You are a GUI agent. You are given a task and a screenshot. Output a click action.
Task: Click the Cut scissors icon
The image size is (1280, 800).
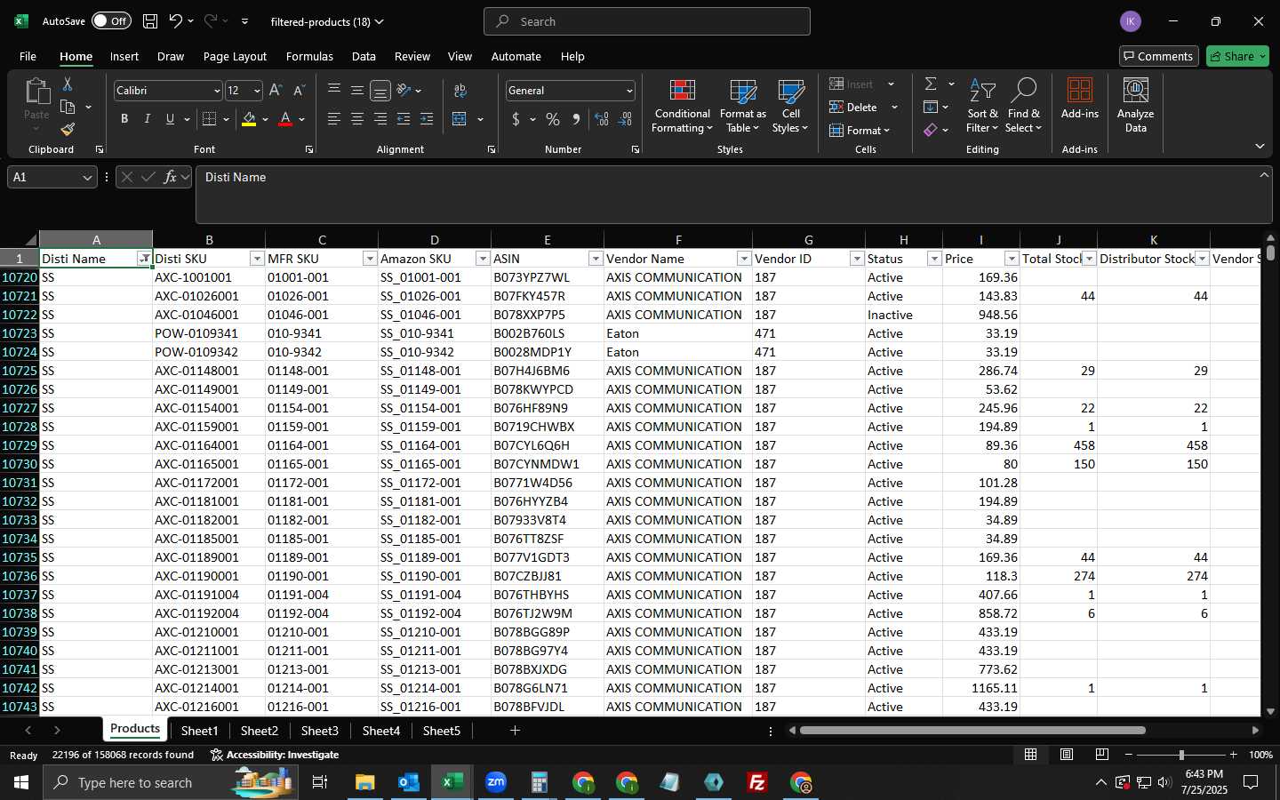68,84
